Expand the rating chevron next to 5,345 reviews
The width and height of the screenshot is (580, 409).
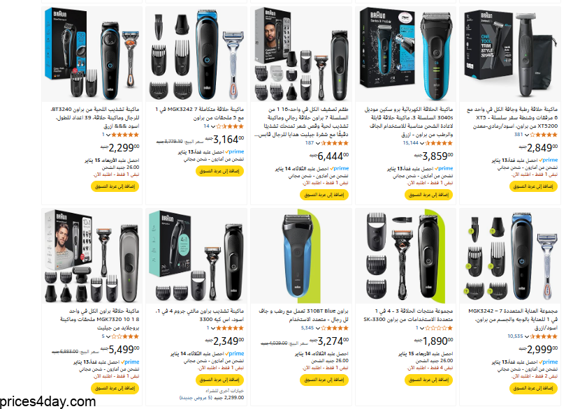click(317, 328)
